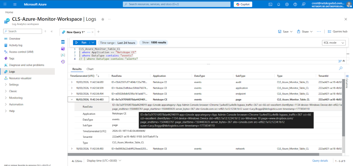Image resolution: width=353 pixels, height=166 pixels.
Task: Open the notifications bell
Action: pyautogui.click(x=279, y=4)
